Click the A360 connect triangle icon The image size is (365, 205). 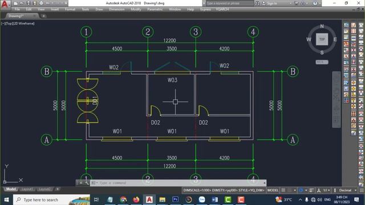[303, 3]
